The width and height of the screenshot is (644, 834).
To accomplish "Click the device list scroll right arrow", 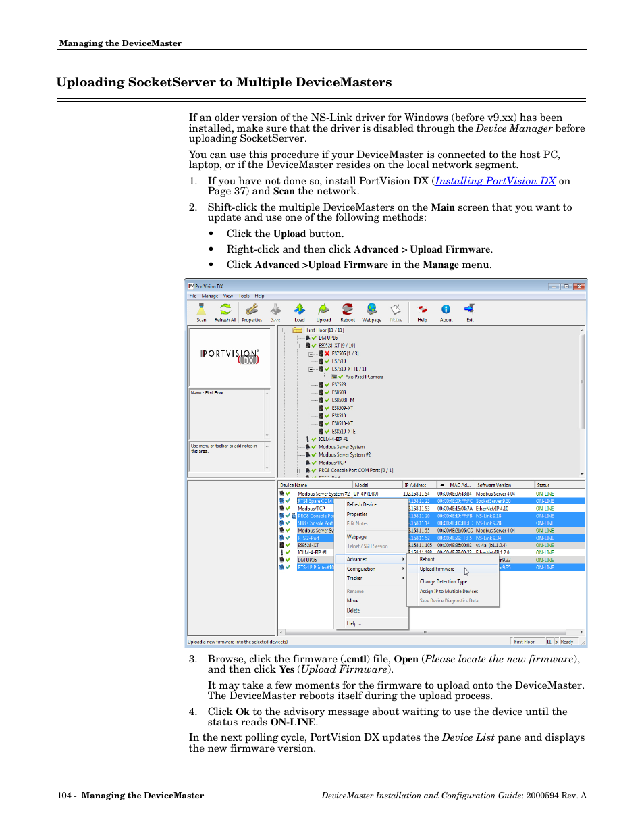I will coord(582,632).
